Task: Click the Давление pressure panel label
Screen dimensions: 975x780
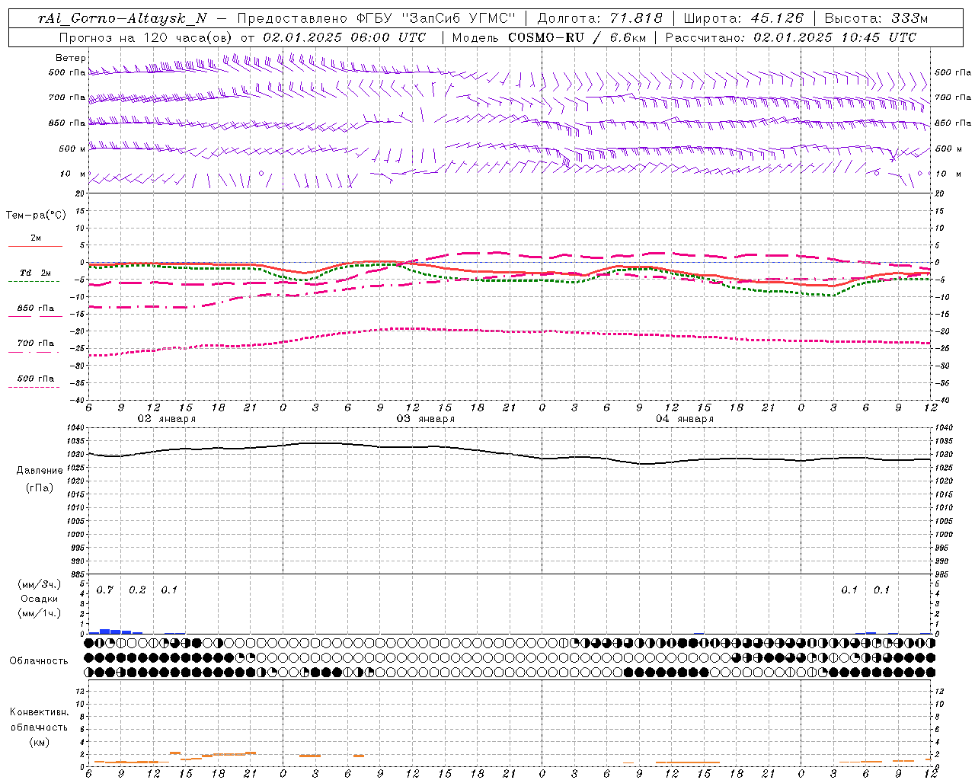Action: (40, 471)
